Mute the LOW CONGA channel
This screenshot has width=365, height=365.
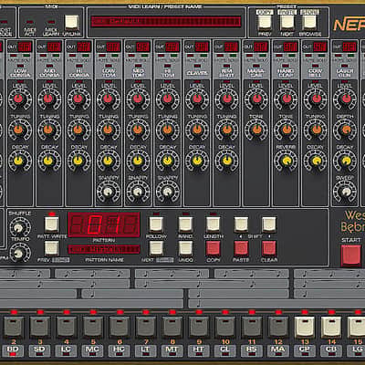tap(14, 56)
